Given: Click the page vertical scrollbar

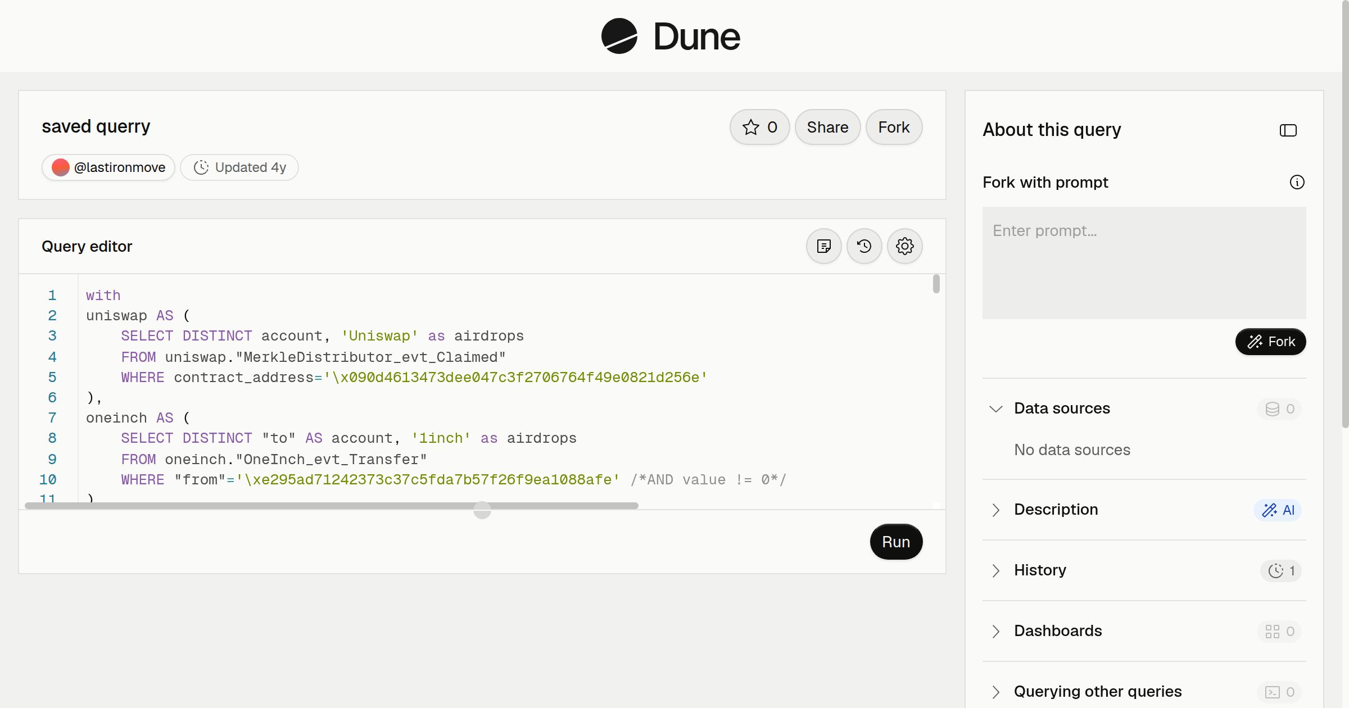Looking at the screenshot, I should 1345,215.
